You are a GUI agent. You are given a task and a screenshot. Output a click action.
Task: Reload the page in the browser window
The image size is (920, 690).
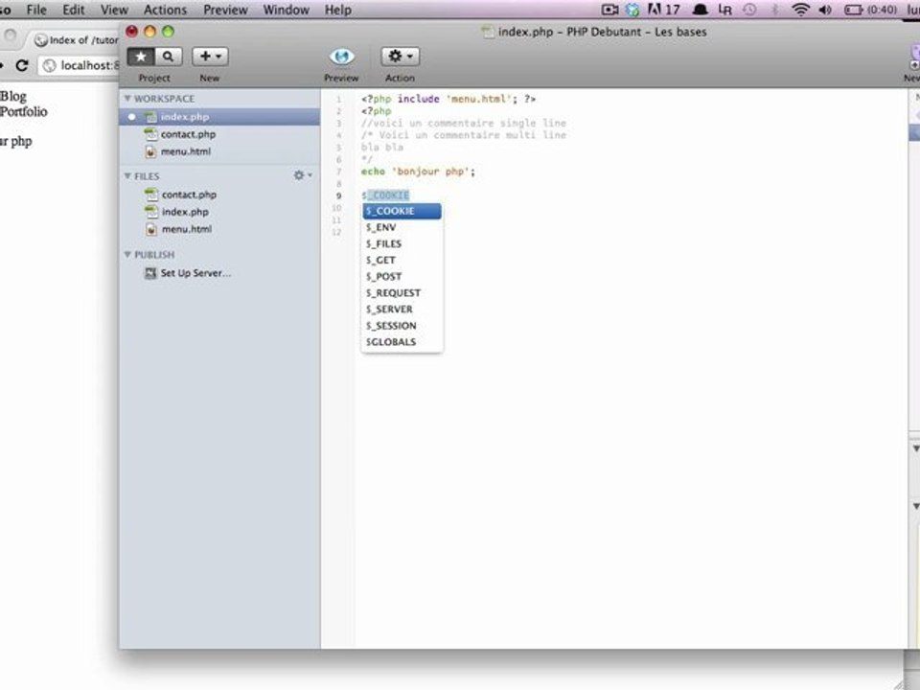click(22, 65)
